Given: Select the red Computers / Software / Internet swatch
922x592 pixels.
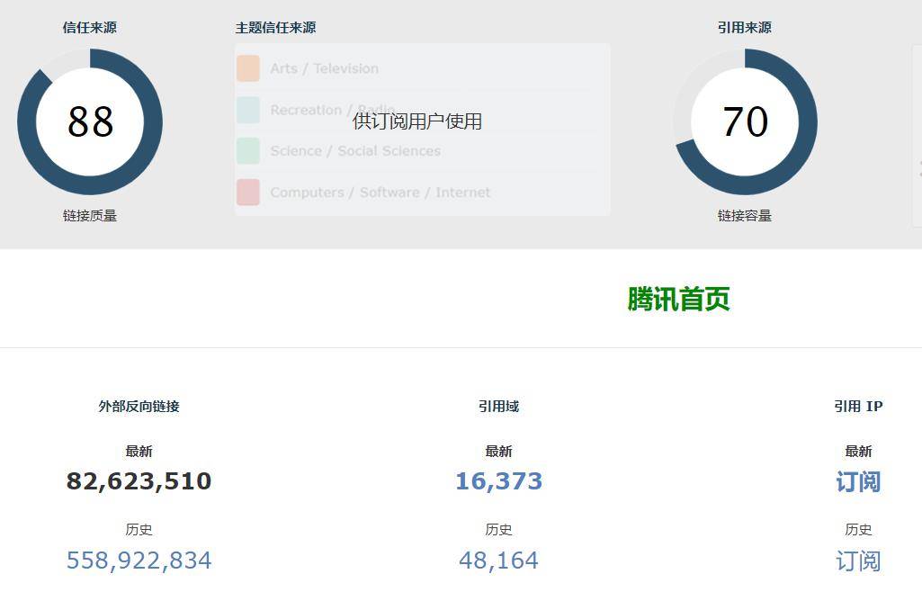Looking at the screenshot, I should [x=248, y=193].
